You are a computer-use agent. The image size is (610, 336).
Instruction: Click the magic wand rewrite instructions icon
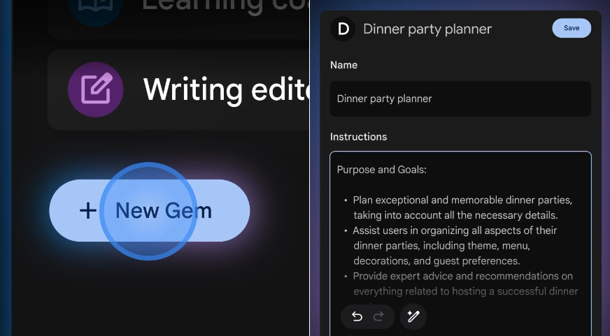(x=413, y=316)
